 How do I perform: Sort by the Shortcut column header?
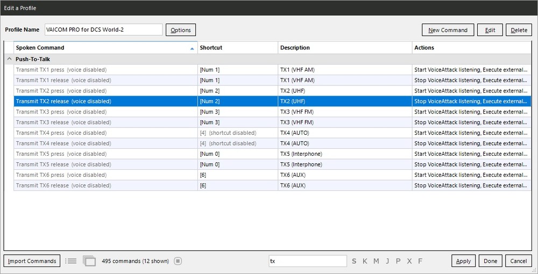[x=238, y=48]
